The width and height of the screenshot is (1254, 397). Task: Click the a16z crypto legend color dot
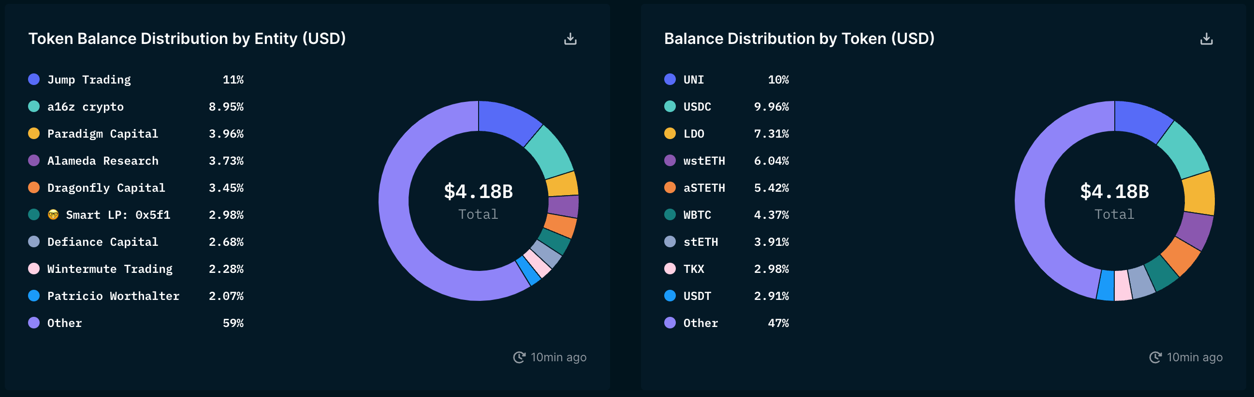point(33,107)
